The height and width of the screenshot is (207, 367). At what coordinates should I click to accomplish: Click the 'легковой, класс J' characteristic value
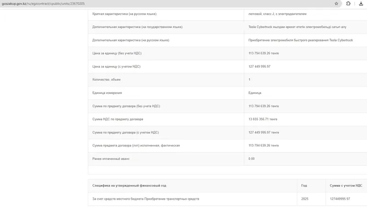278,14
